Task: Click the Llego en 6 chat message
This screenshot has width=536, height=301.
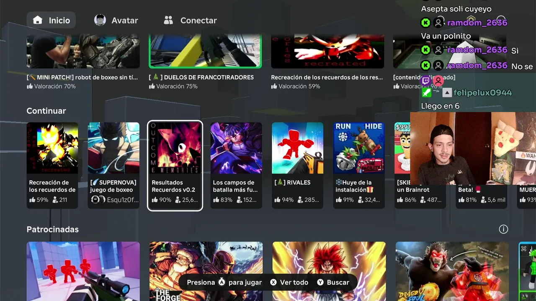Action: pos(440,106)
